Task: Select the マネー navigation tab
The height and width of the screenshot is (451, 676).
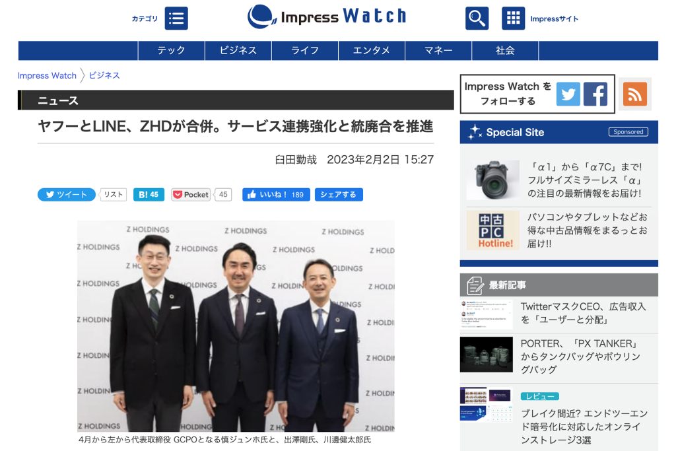Action: [x=438, y=50]
